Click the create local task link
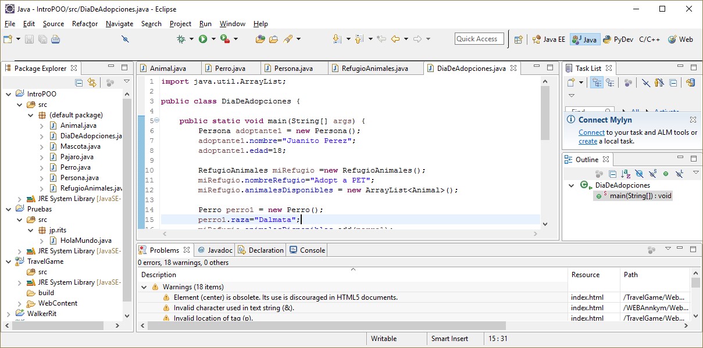 point(588,141)
